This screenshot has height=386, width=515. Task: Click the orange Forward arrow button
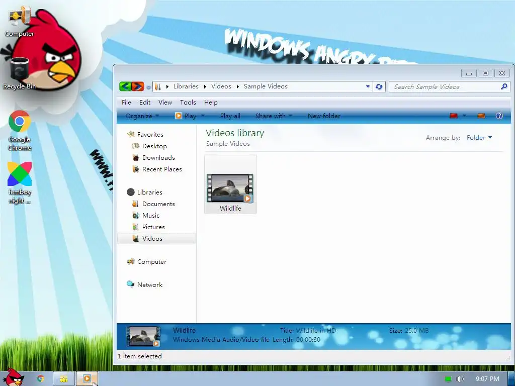138,86
